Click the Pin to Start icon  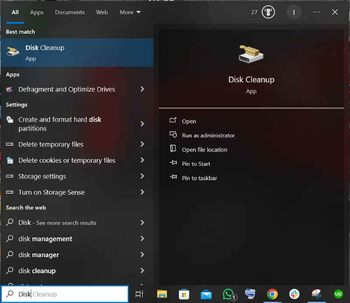[x=173, y=164]
